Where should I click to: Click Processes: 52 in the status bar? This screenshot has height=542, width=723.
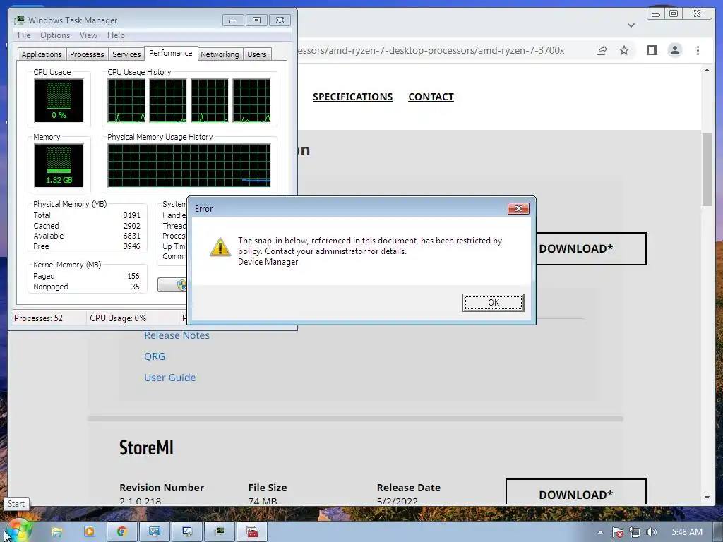pos(38,318)
